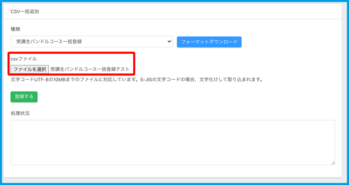Submit with the green 登録する button
This screenshot has height=185, width=349.
tap(24, 97)
